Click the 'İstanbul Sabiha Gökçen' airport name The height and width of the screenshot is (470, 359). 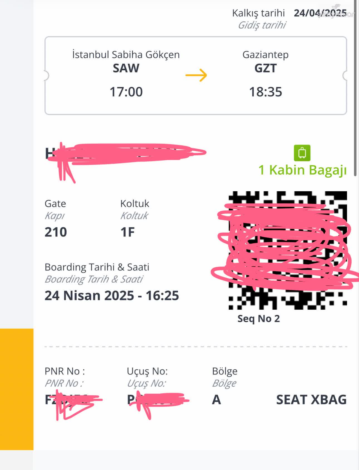pyautogui.click(x=126, y=54)
